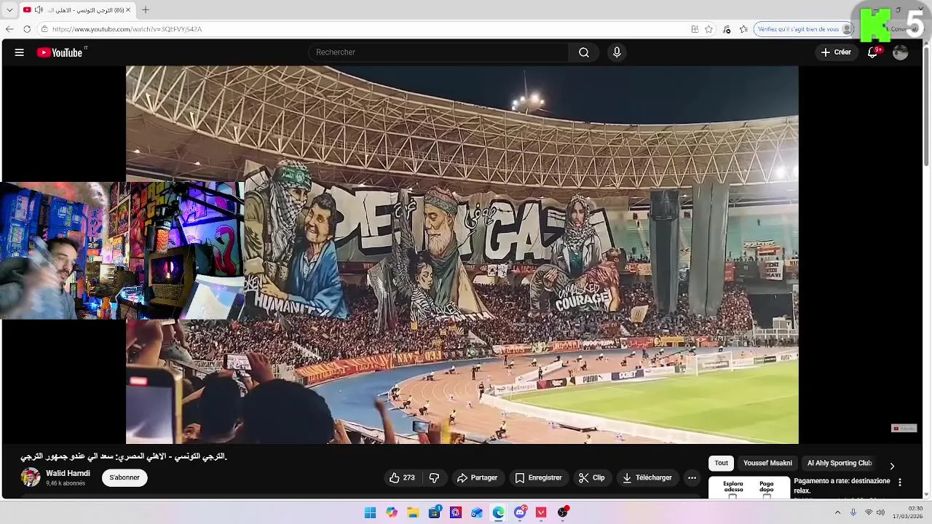Open the browser favorites list icon
Image resolution: width=932 pixels, height=524 pixels.
tap(743, 29)
